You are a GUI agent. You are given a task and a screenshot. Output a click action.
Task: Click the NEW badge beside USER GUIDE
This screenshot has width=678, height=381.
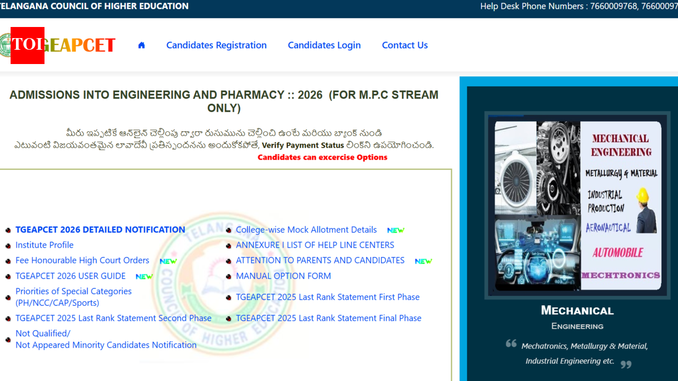coord(144,276)
